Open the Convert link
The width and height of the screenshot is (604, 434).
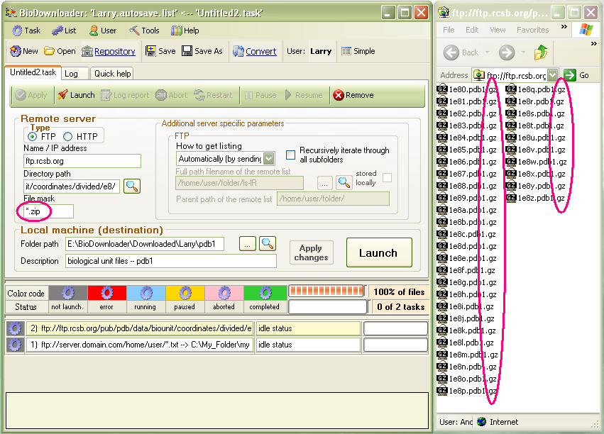point(260,52)
